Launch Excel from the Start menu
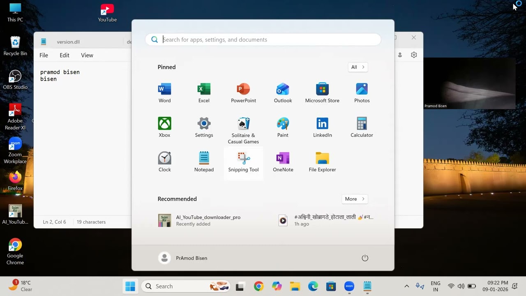The image size is (526, 296). [204, 93]
